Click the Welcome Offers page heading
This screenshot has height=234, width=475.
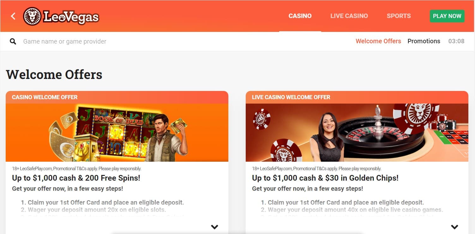(54, 75)
